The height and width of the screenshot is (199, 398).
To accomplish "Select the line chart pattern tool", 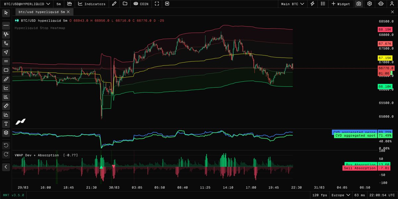I will pyautogui.click(x=6, y=88).
